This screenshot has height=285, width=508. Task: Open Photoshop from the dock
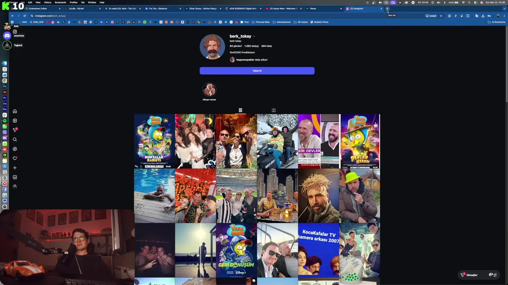[x=5, y=86]
